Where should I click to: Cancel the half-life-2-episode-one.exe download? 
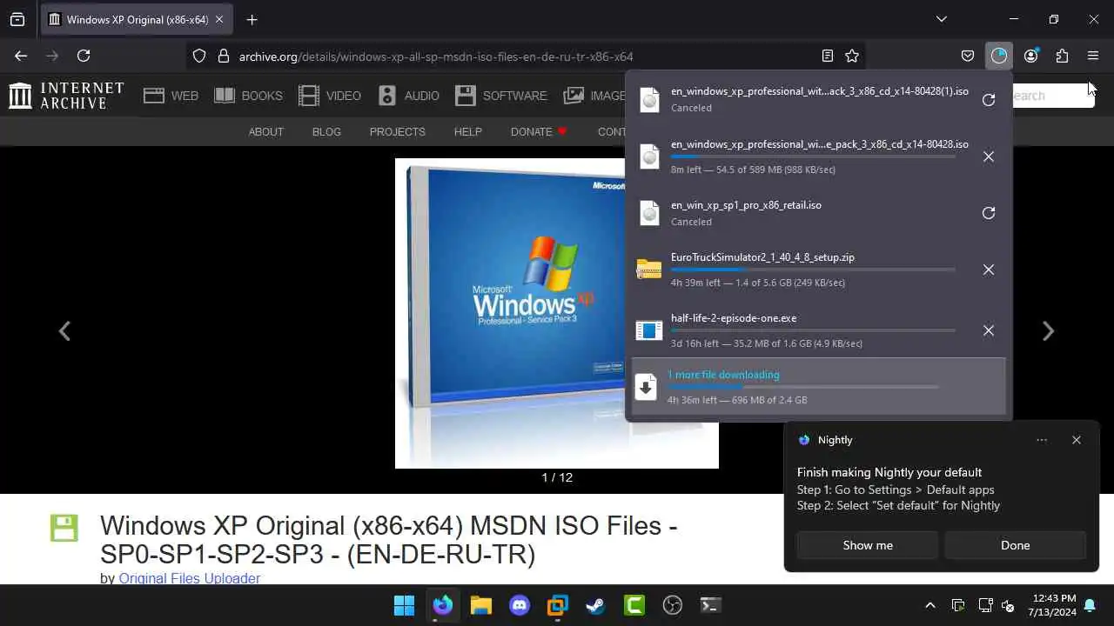click(989, 330)
